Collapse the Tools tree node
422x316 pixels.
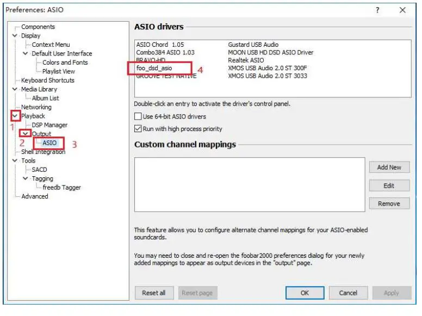click(15, 160)
